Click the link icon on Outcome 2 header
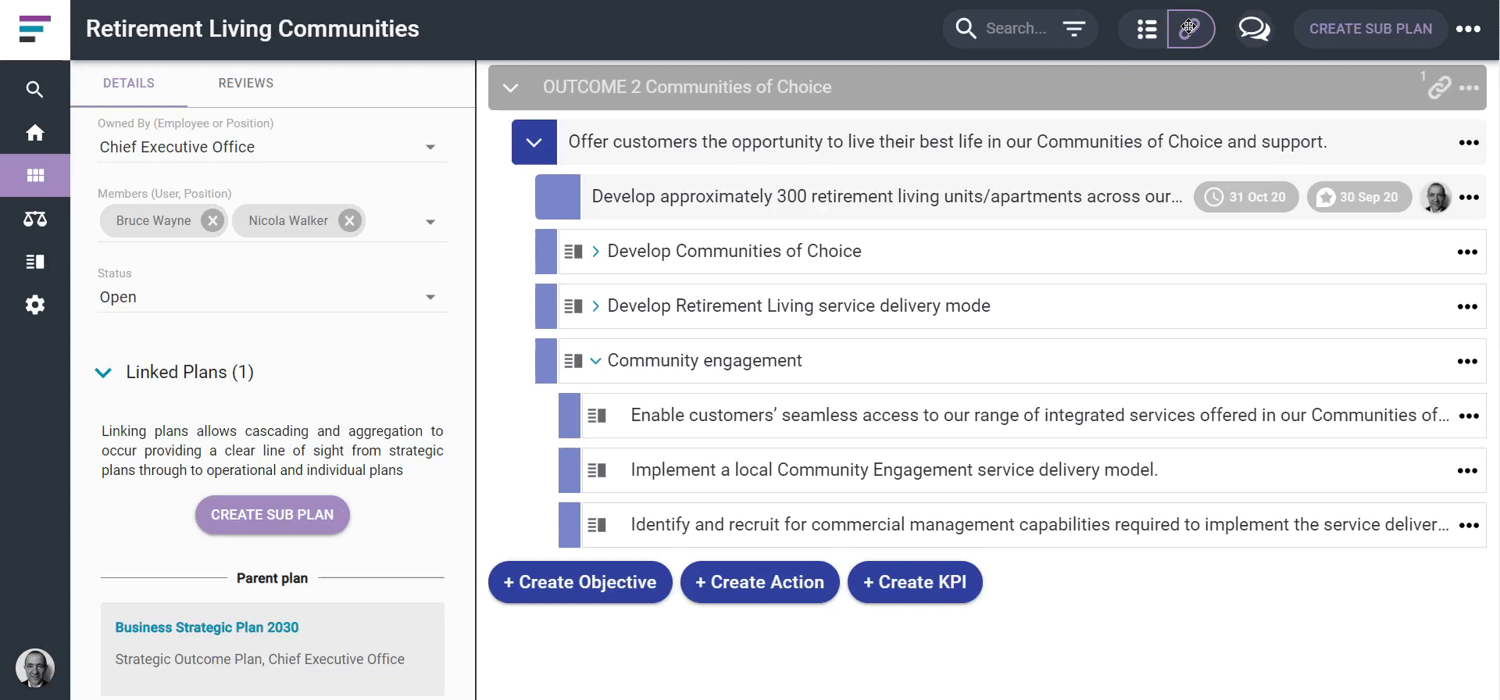 coord(1439,87)
